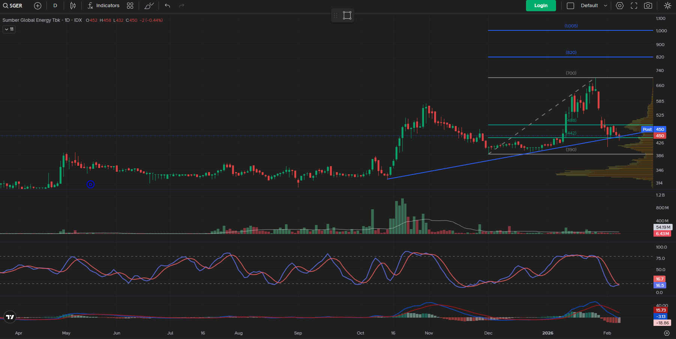Click the 660 price axis label

(660, 85)
